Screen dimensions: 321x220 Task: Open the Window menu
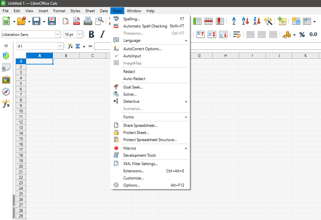pyautogui.click(x=134, y=11)
